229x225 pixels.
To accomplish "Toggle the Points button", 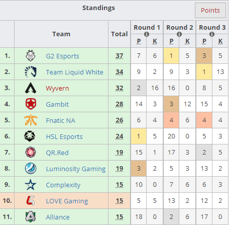I will click(210, 10).
